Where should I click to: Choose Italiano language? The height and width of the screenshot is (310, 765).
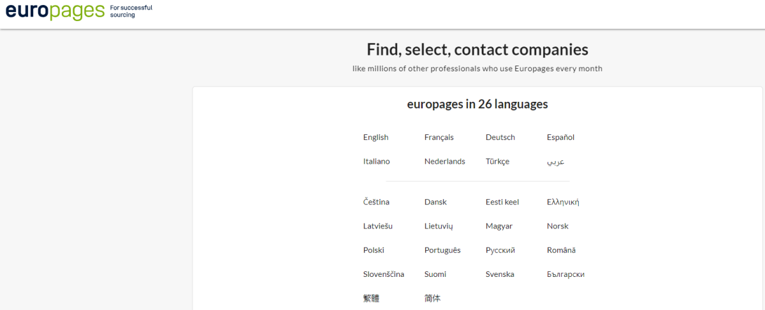click(x=377, y=162)
